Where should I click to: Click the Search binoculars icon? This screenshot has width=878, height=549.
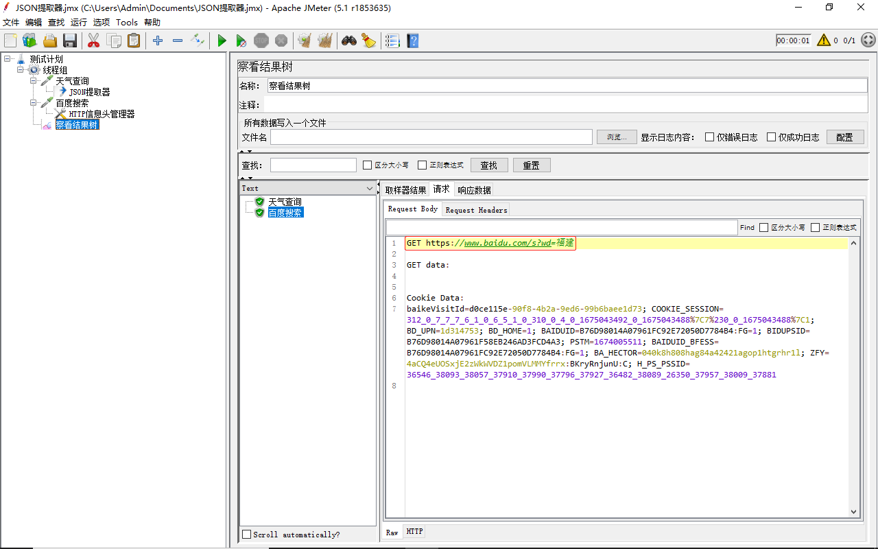click(349, 40)
